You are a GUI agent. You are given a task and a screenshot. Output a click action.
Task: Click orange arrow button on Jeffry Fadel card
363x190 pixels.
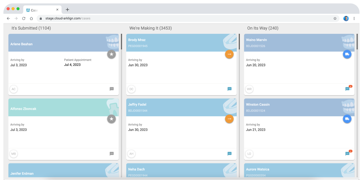(229, 119)
